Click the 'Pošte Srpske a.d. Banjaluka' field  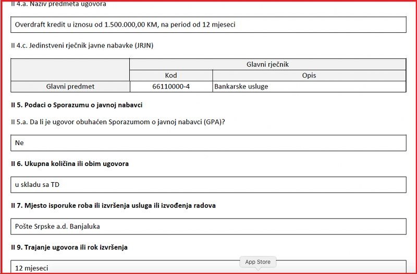point(208,227)
